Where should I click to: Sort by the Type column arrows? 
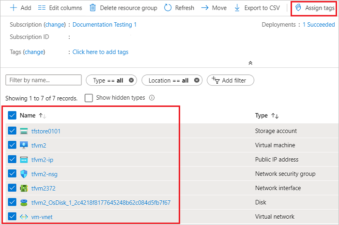pos(275,116)
